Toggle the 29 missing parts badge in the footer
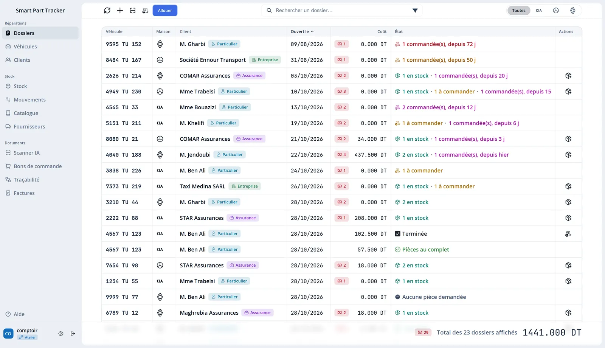The image size is (605, 348). (x=423, y=332)
